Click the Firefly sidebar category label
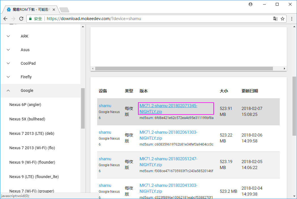Image resolution: width=297 pixels, height=199 pixels. [26, 77]
